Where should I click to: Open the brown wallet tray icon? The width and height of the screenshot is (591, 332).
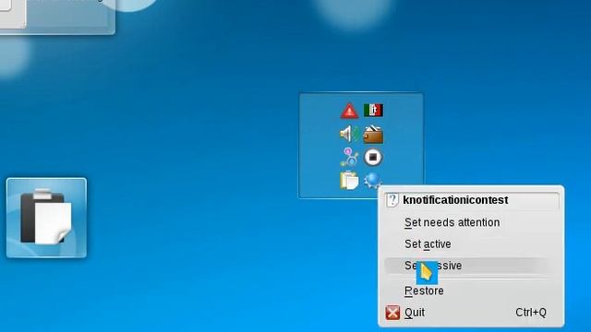pyautogui.click(x=373, y=135)
